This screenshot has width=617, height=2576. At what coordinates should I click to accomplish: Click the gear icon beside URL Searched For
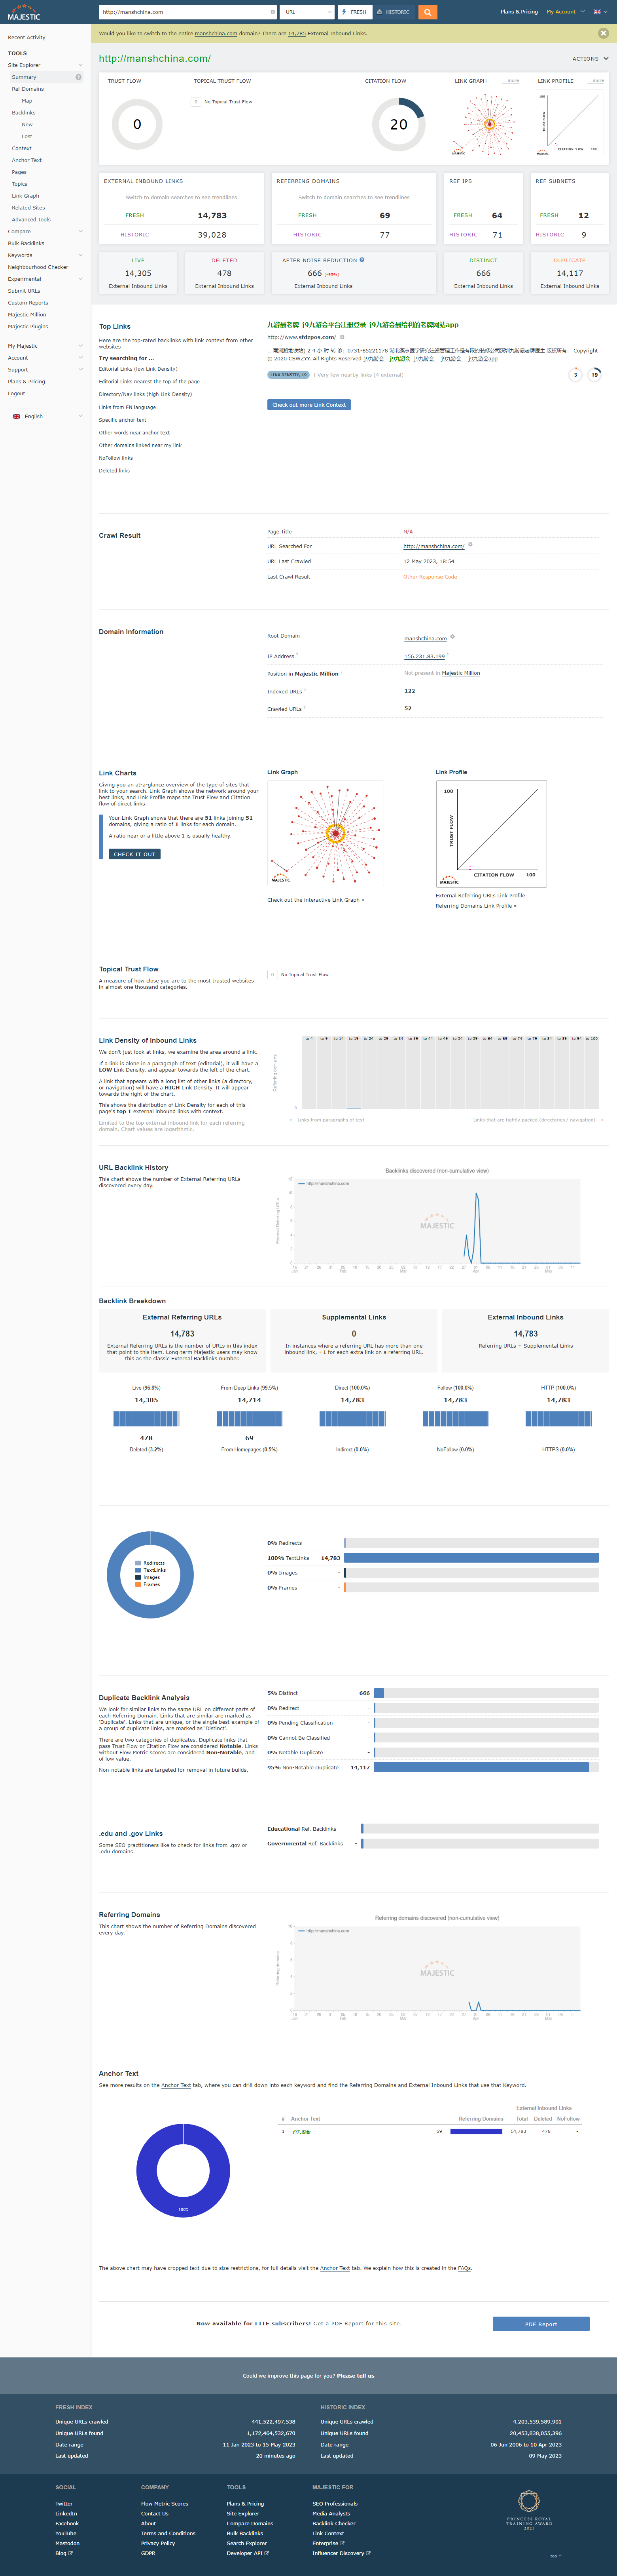click(470, 545)
